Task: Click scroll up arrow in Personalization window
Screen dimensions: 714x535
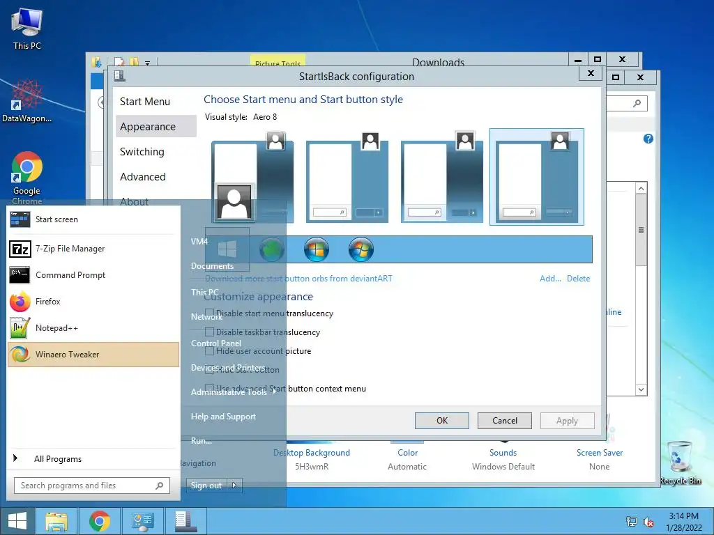Action: 641,188
